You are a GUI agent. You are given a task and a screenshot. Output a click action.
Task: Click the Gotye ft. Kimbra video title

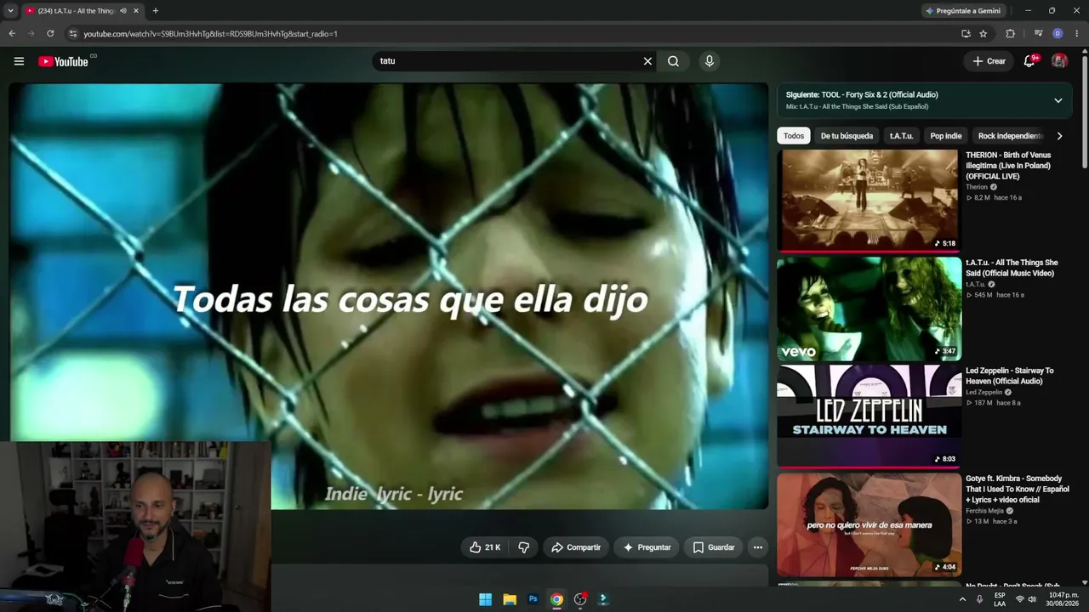pyautogui.click(x=1017, y=489)
